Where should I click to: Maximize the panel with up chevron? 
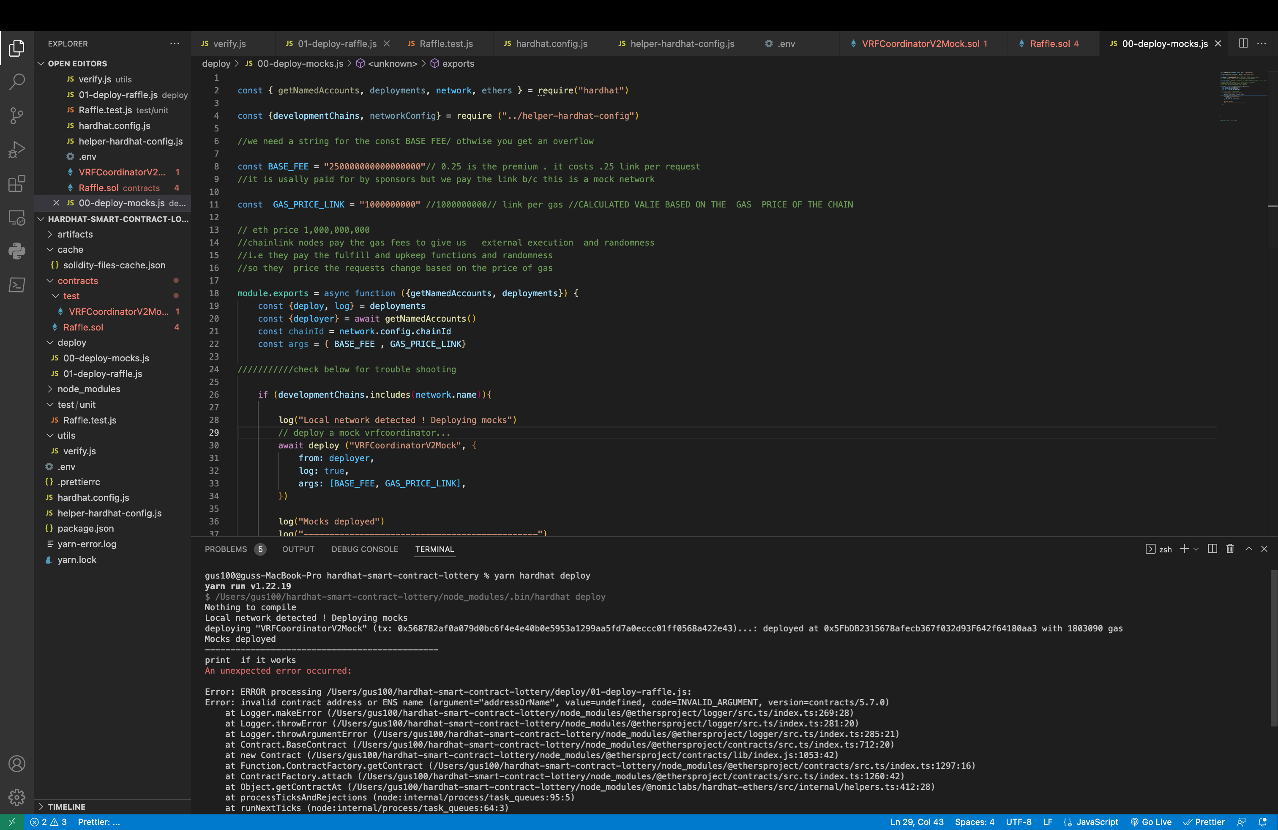[x=1249, y=549]
